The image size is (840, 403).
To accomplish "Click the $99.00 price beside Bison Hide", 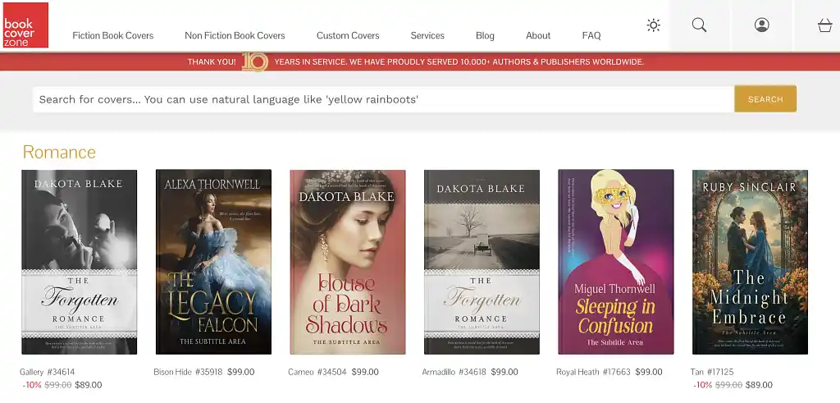I will tap(241, 372).
